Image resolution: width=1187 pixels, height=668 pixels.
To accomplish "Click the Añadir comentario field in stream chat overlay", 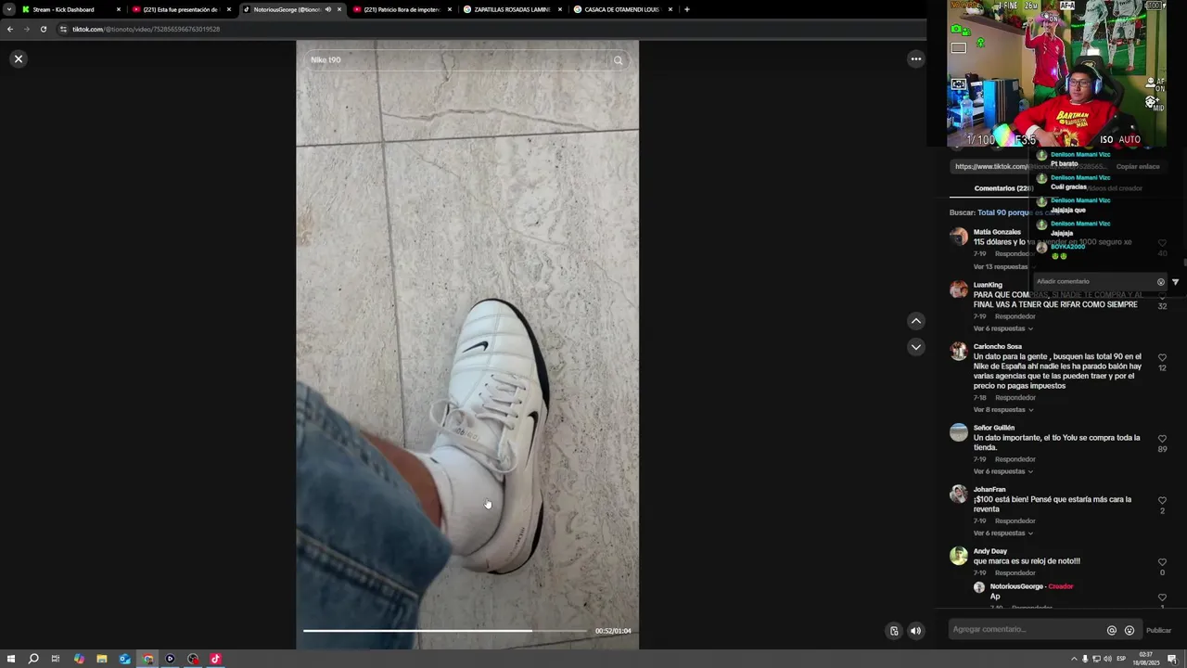I will click(x=1094, y=281).
